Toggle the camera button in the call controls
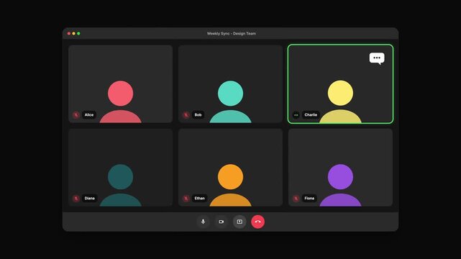461x259 pixels. pyautogui.click(x=221, y=222)
